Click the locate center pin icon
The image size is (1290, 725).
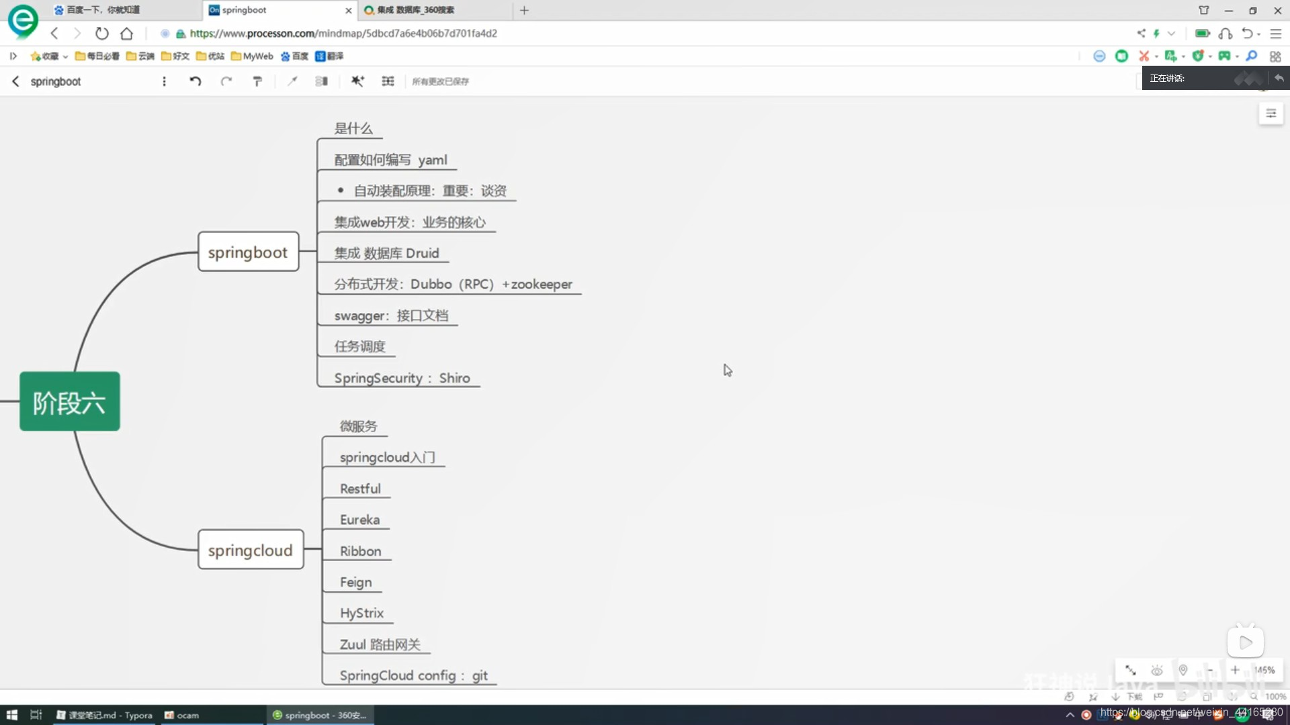pos(1183,670)
